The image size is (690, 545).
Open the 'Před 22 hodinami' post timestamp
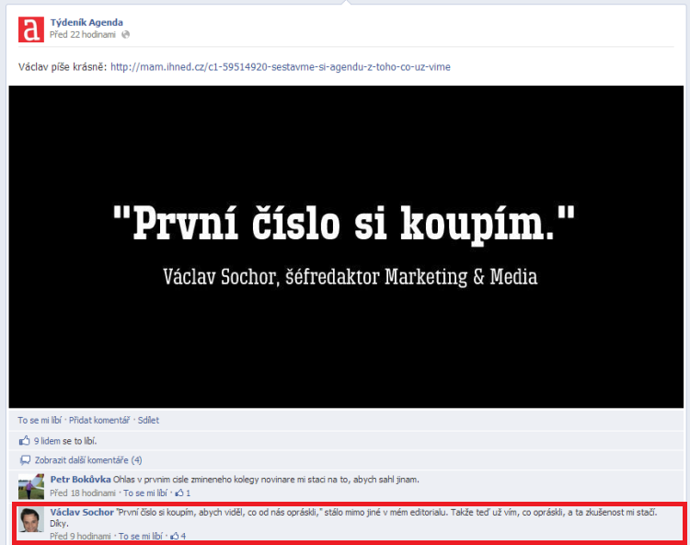tap(83, 34)
